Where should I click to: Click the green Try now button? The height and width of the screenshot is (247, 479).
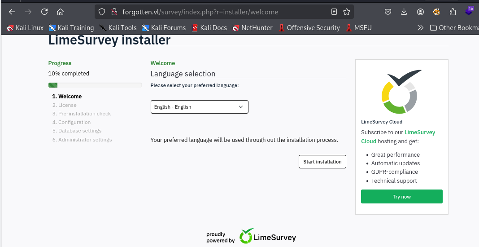(x=402, y=197)
